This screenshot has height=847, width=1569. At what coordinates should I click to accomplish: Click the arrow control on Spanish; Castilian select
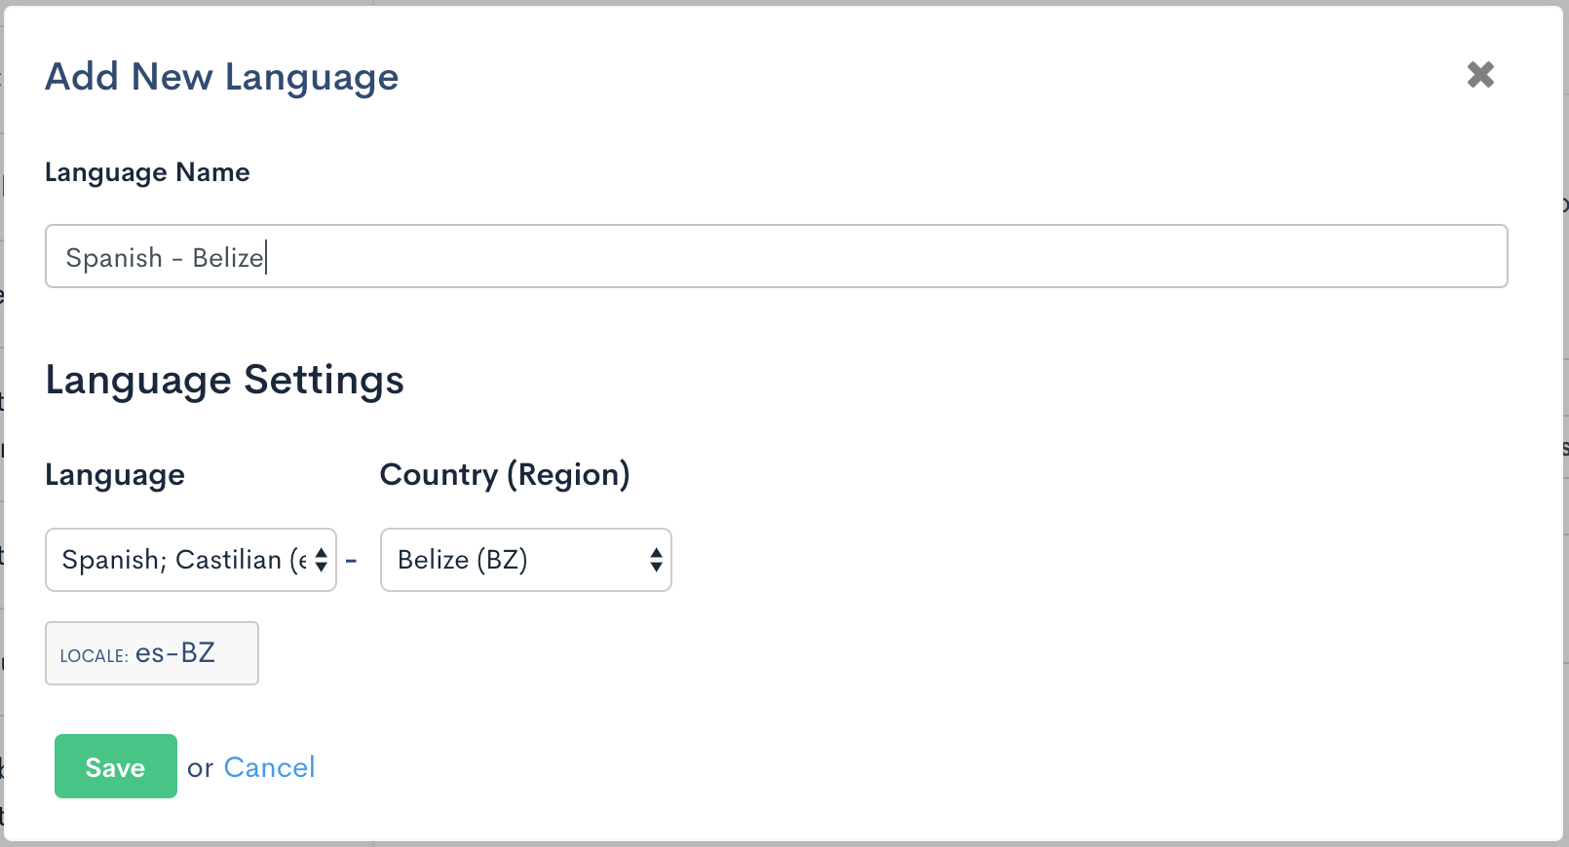tap(322, 560)
